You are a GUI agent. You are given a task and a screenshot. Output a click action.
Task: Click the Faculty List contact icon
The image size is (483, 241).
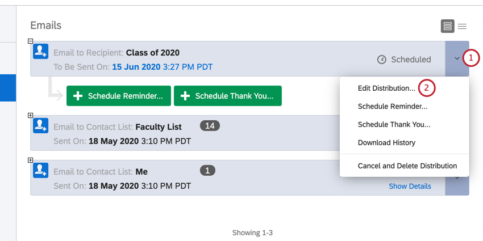pyautogui.click(x=41, y=126)
